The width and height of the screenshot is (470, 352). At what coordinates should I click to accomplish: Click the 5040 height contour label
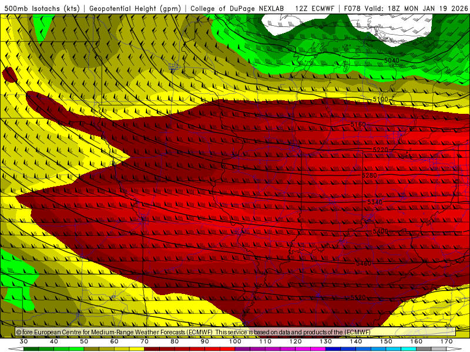point(391,60)
